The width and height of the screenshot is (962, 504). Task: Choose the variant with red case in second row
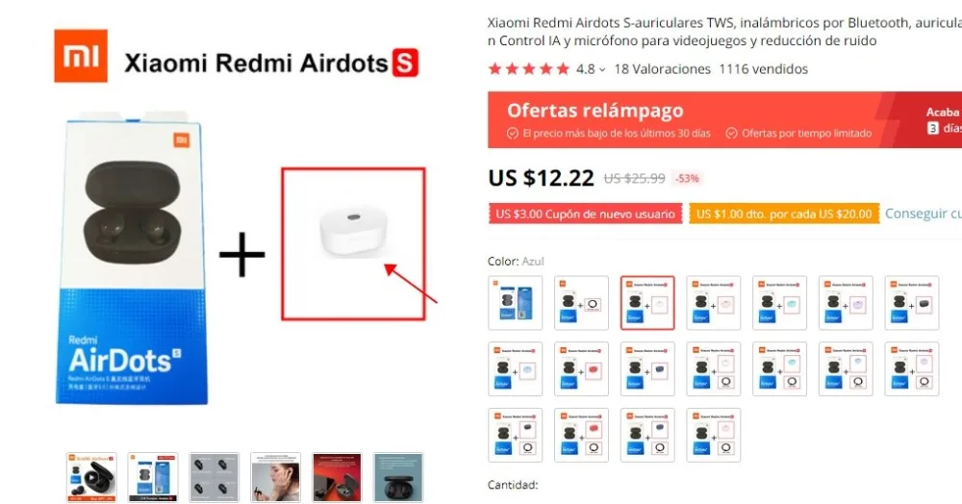582,369
